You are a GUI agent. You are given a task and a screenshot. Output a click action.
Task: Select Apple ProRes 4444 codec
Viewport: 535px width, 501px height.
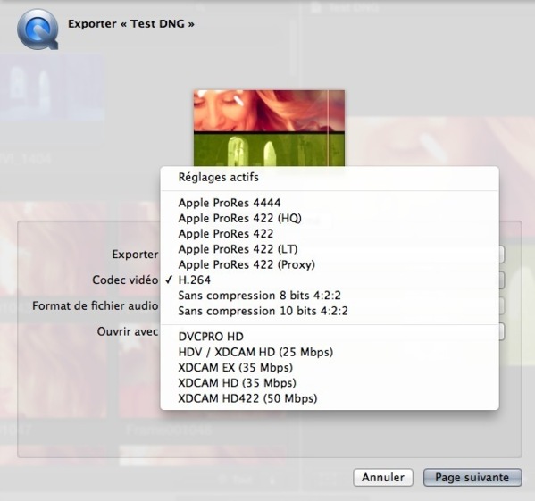coord(330,203)
